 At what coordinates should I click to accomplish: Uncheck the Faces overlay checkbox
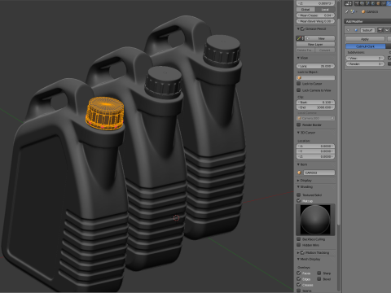[299, 273]
